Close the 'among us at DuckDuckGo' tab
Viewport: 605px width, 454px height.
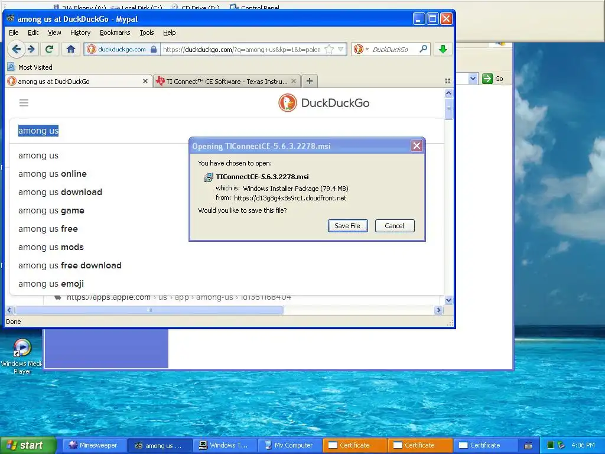[145, 81]
